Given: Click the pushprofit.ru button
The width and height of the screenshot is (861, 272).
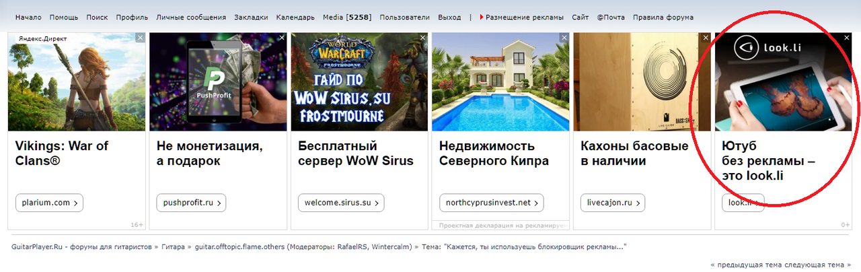Looking at the screenshot, I should pos(191,203).
